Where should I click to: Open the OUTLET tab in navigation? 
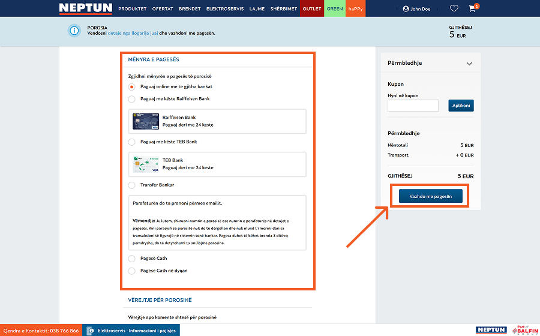tap(311, 9)
